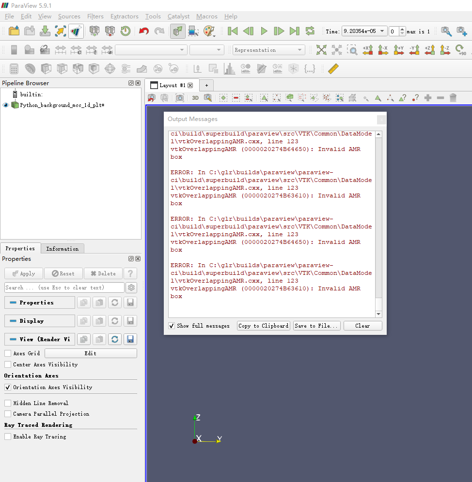Click Output Messages scrollbar down arrow
Viewport: 472px width, 482px height.
378,314
